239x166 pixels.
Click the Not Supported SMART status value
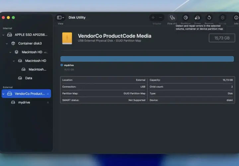point(137,100)
